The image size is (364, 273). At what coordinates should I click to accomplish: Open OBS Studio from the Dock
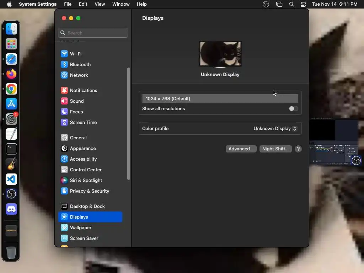11,194
